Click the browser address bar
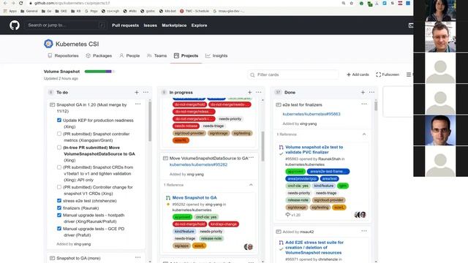This screenshot has width=468, height=263. tap(185, 3)
